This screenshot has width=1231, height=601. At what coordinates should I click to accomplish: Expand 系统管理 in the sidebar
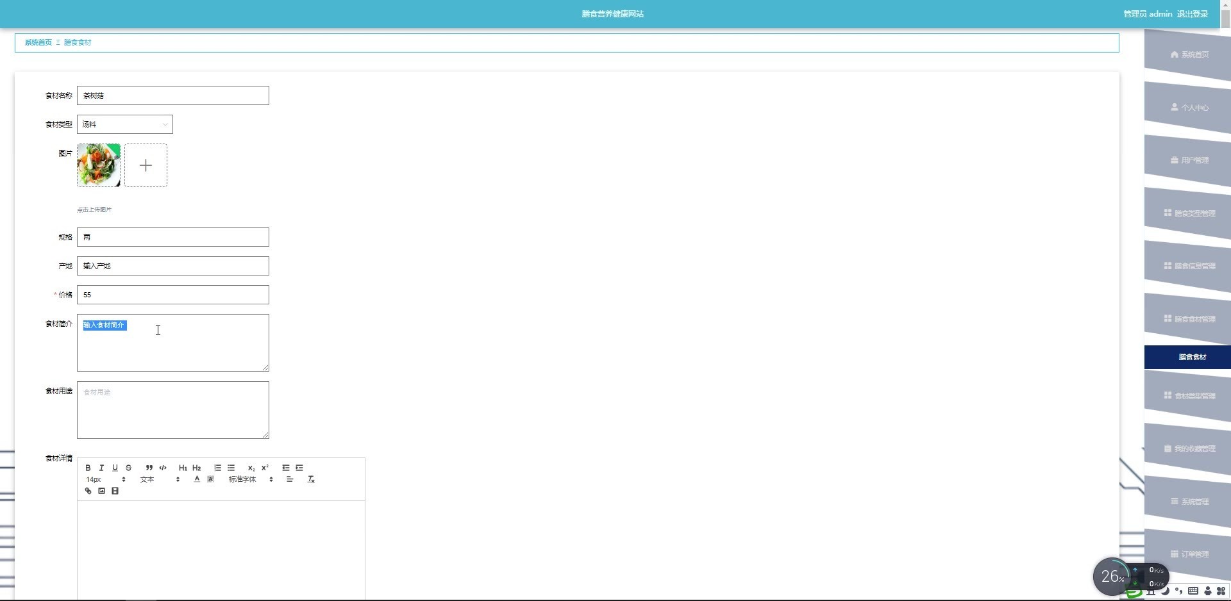tap(1189, 502)
